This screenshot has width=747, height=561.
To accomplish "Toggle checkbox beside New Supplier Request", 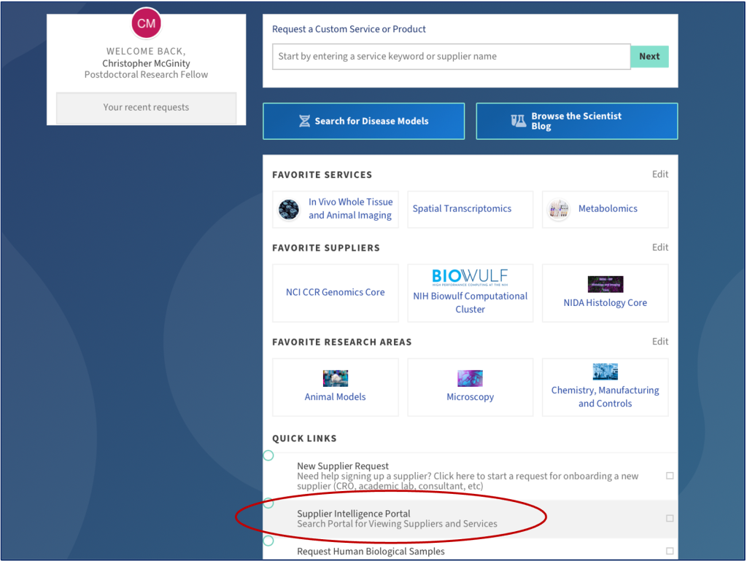I will coord(670,476).
